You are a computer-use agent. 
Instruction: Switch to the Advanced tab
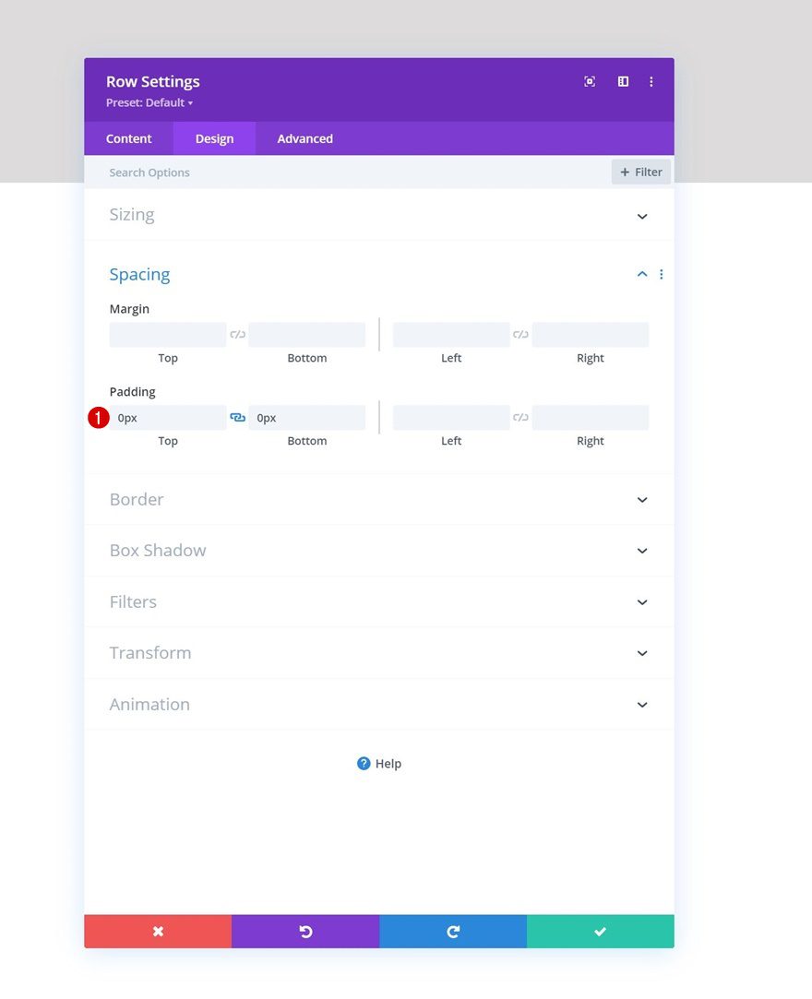[304, 138]
